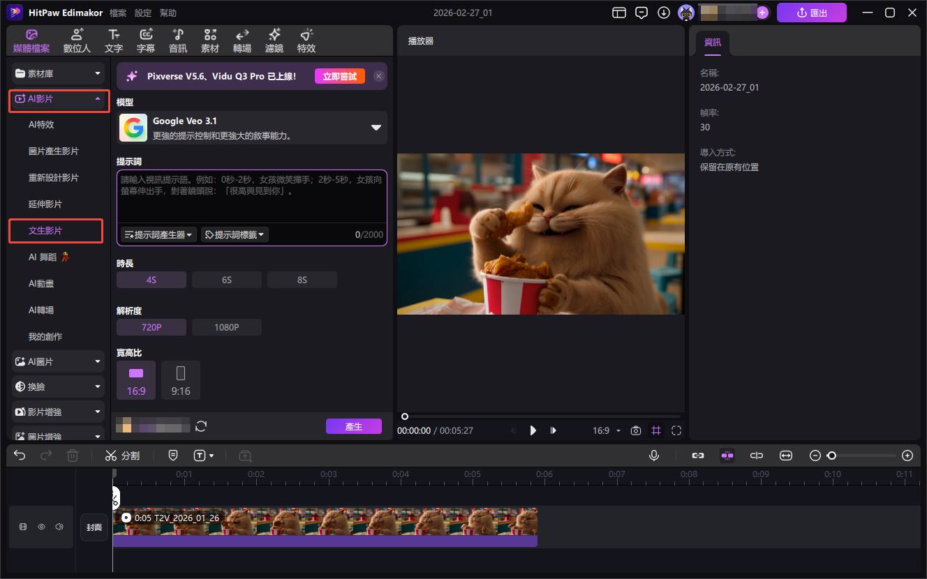The height and width of the screenshot is (579, 927).
Task: Expand the AI圖片 sidebar section
Action: click(x=58, y=362)
